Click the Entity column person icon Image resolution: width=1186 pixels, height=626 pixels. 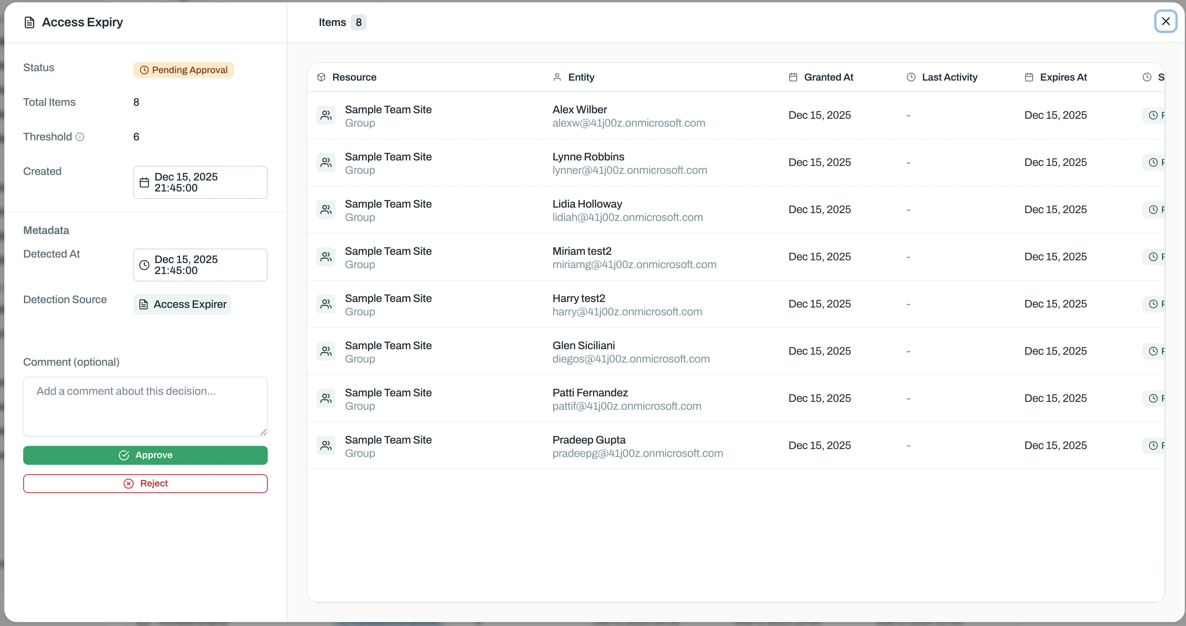click(x=557, y=77)
